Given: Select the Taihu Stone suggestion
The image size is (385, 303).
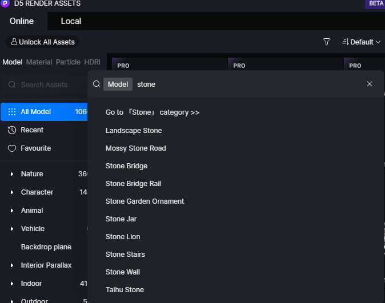Looking at the screenshot, I should (125, 290).
